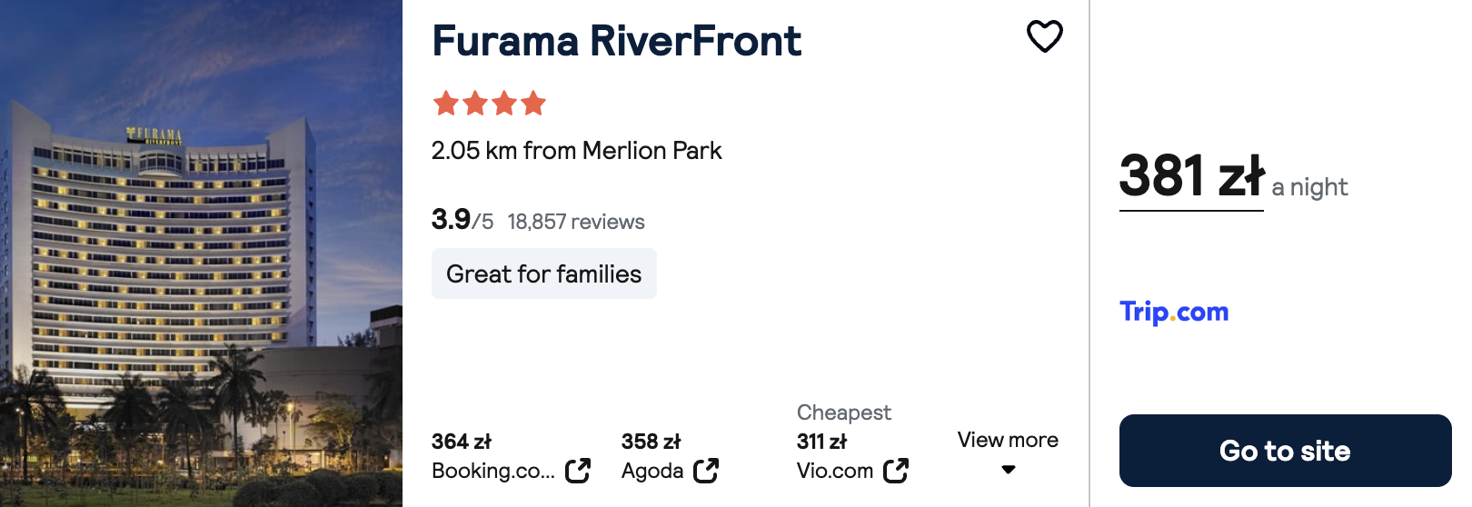The image size is (1472, 507).
Task: Select the cheapest 311 zł Vio.com price
Action: [x=821, y=442]
